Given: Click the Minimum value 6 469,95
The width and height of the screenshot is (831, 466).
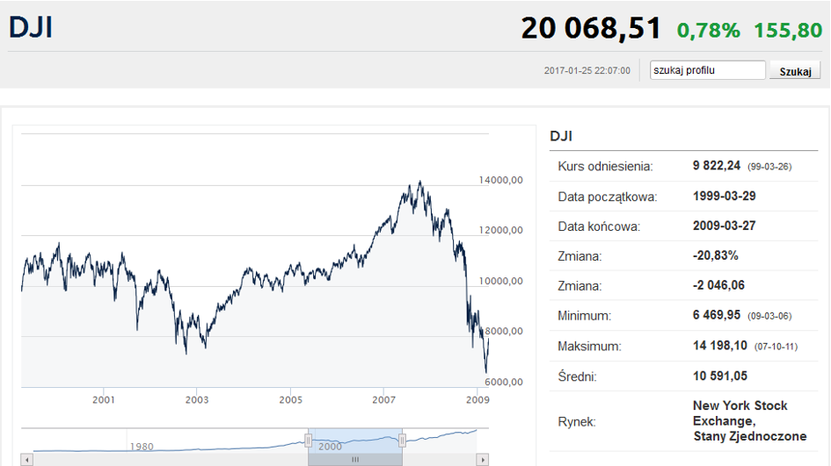Looking at the screenshot, I should 716,315.
